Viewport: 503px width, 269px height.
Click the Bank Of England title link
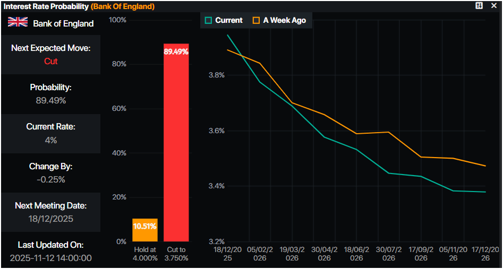pyautogui.click(x=123, y=6)
